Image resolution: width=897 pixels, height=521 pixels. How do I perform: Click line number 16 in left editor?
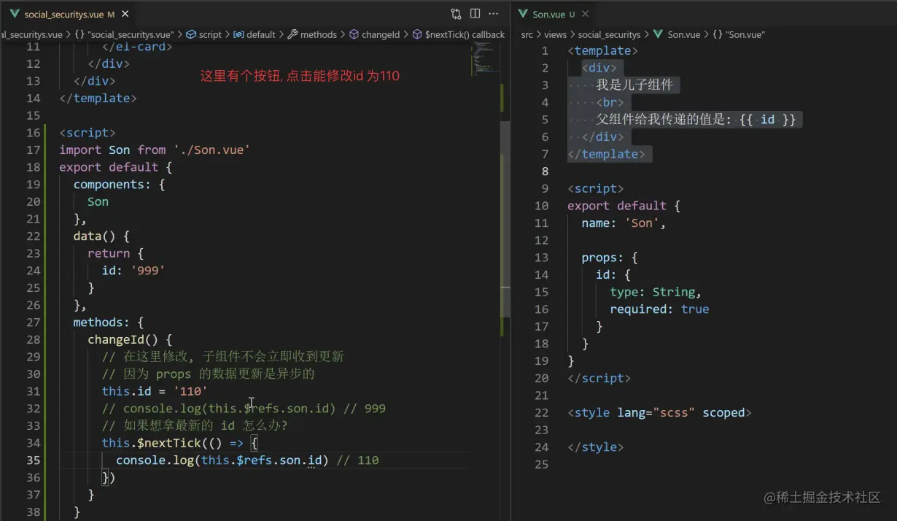[x=34, y=132]
